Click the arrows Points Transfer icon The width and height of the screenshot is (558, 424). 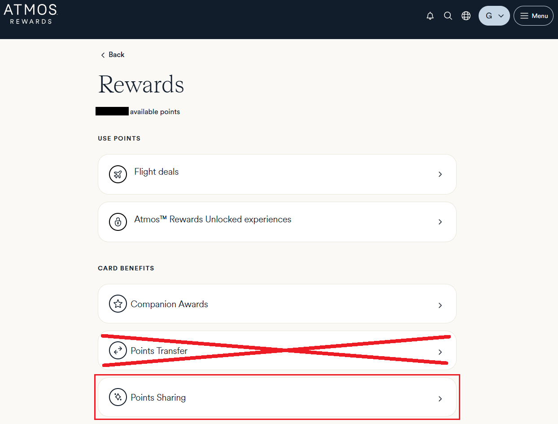coord(118,351)
